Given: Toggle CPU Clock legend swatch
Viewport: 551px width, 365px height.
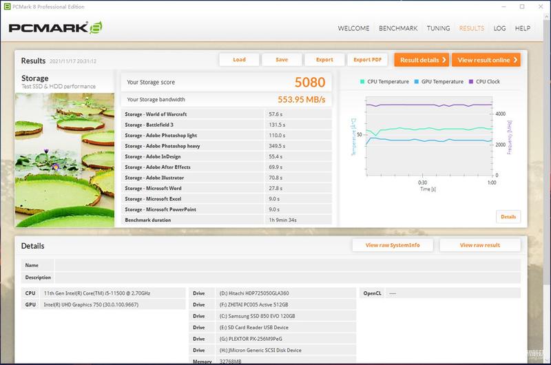Looking at the screenshot, I should [x=471, y=81].
